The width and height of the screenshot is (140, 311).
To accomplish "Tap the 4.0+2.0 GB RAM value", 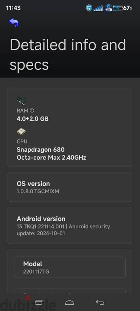I will coord(33,119).
